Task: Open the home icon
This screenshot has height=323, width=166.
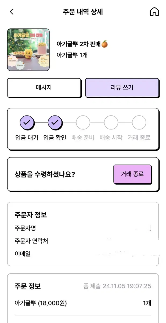Action: [x=154, y=12]
